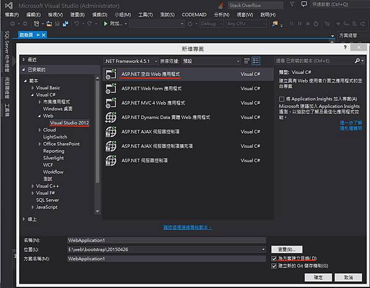Close the 起始頁 tab
370x288 pixels.
tap(43, 35)
